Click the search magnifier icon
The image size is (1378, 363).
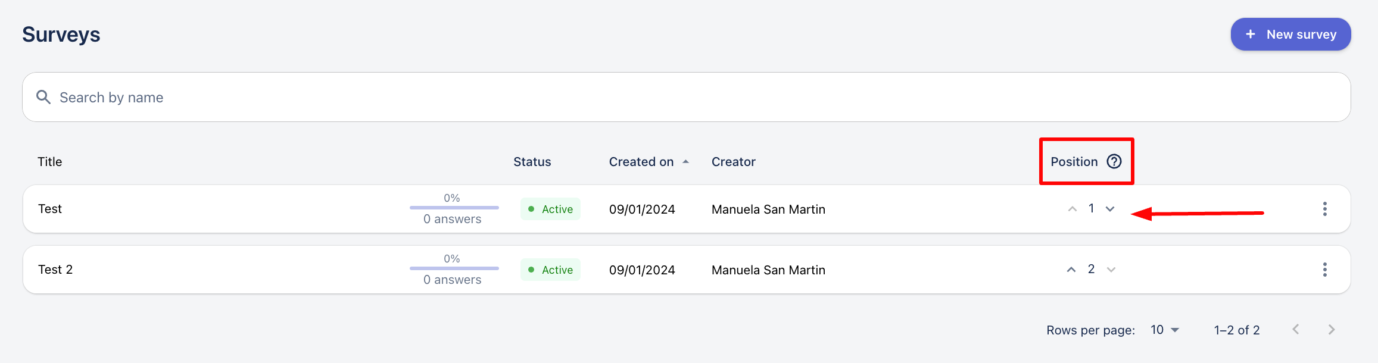point(43,97)
